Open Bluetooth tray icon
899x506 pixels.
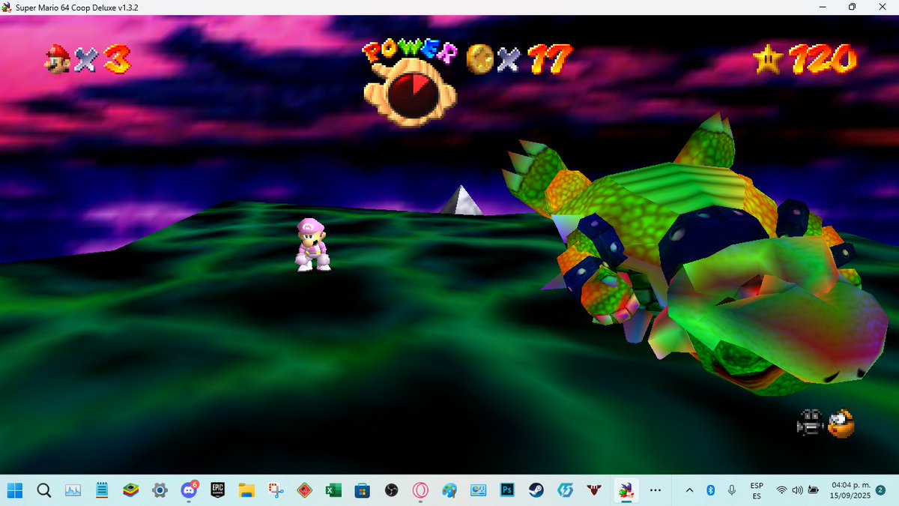[710, 490]
